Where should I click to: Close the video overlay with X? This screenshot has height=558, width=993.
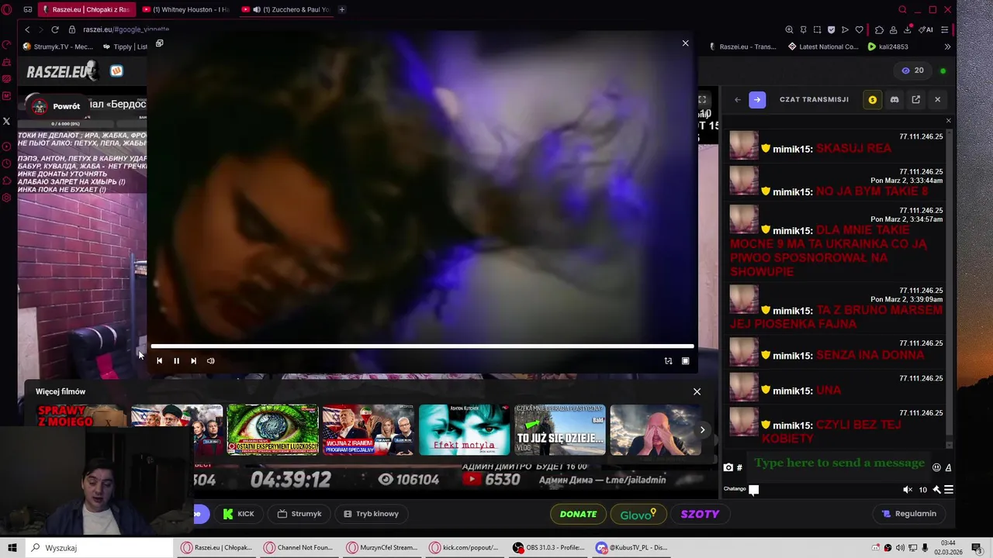(685, 43)
